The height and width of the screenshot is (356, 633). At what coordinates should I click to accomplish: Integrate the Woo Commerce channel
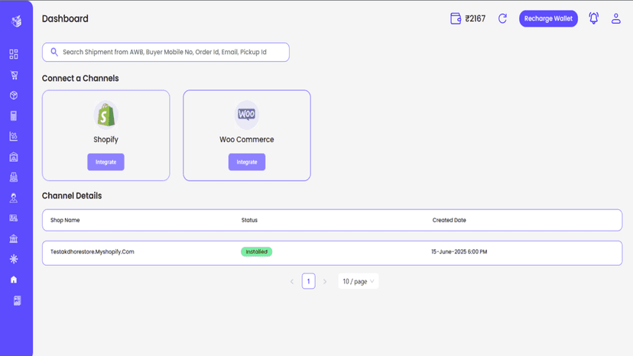[x=247, y=162]
